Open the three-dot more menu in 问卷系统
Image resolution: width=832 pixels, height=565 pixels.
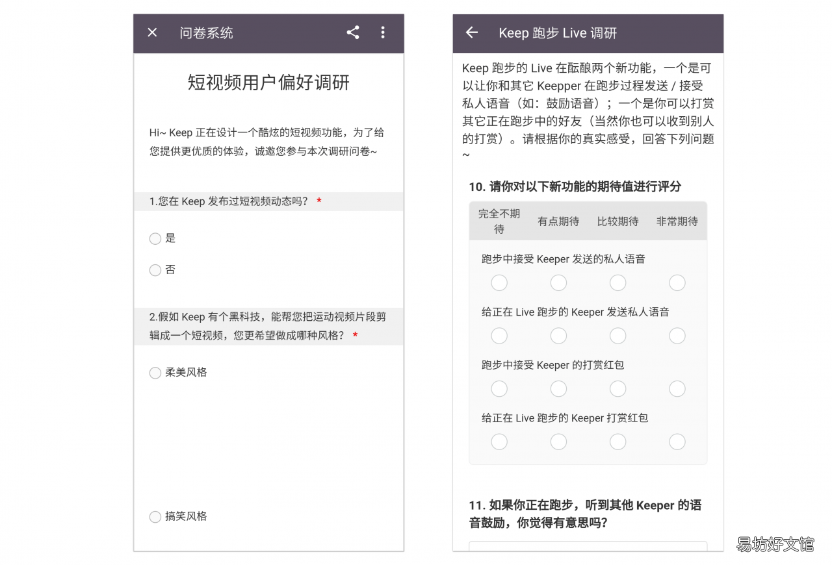click(383, 32)
